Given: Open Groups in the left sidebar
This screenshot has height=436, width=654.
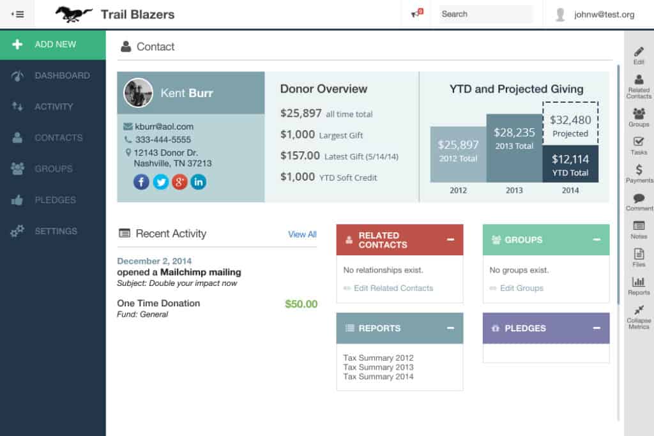Looking at the screenshot, I should coord(53,169).
